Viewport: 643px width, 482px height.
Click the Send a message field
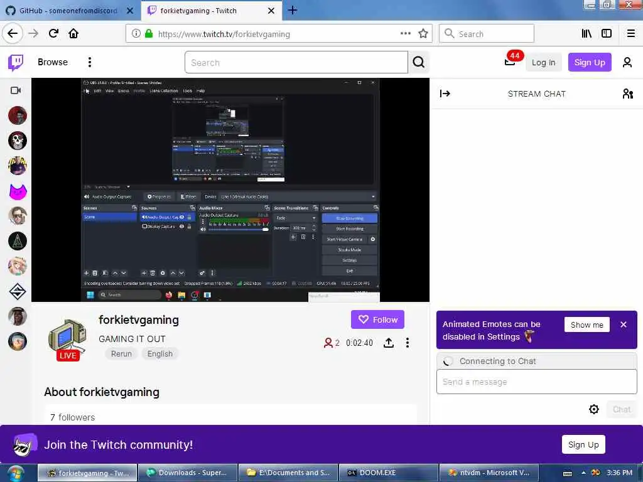[x=536, y=382]
